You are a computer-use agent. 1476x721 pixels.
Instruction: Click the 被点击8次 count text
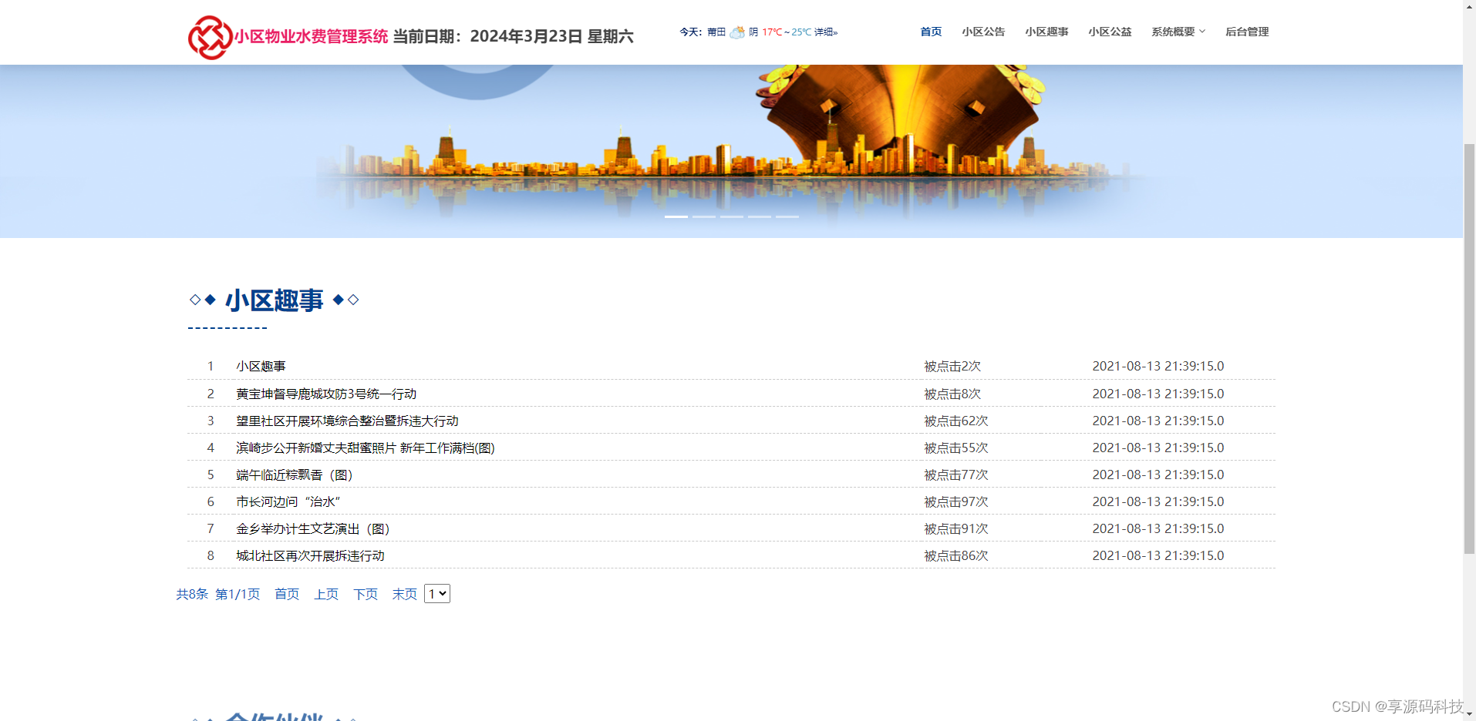[x=952, y=394]
